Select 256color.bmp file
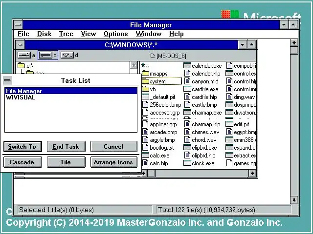The height and width of the screenshot is (234, 313). click(161, 105)
